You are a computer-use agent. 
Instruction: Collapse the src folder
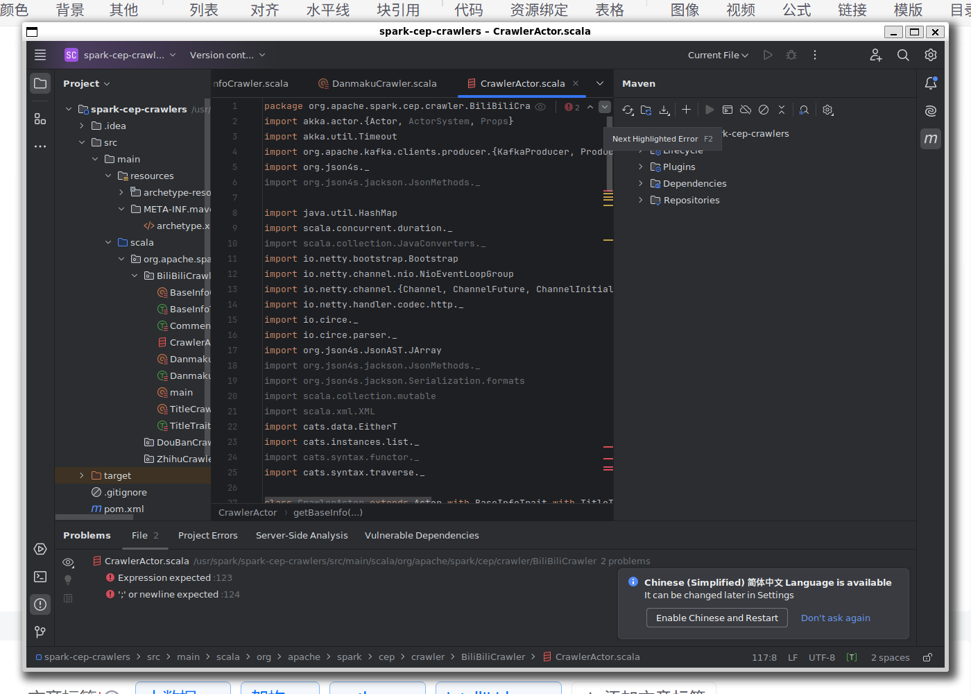pyautogui.click(x=81, y=142)
